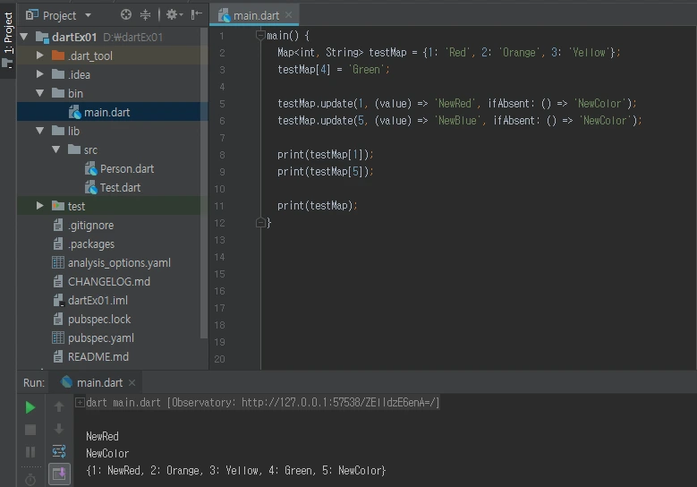The width and height of the screenshot is (697, 487).
Task: Click the NewRed output line
Action: [102, 436]
